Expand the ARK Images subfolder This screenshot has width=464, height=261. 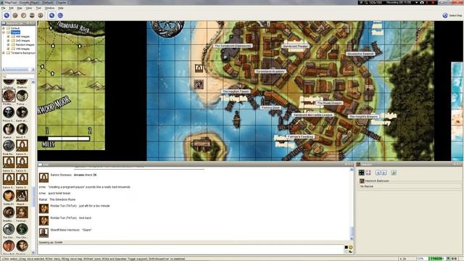point(8,36)
